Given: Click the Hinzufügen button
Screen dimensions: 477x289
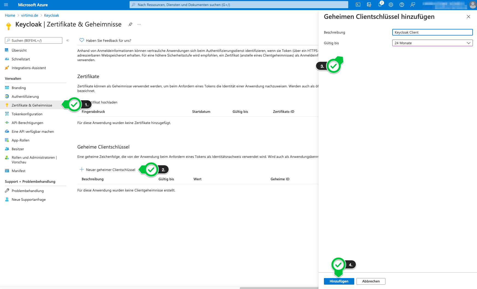Looking at the screenshot, I should click(x=339, y=281).
